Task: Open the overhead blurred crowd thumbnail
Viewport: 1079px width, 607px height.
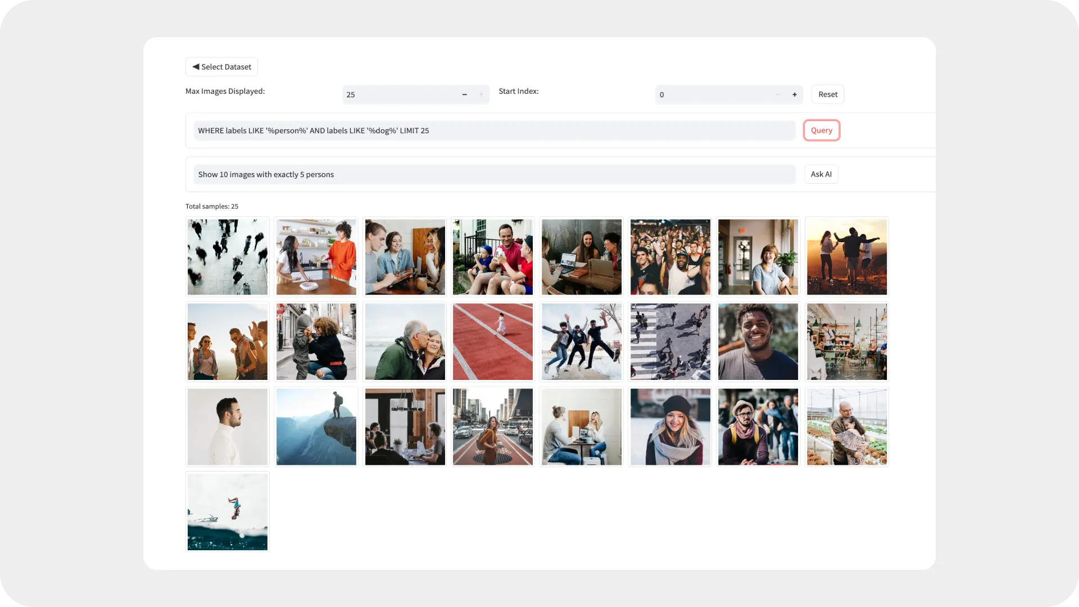Action: click(228, 257)
